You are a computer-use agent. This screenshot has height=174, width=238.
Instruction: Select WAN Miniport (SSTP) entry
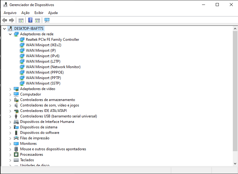click(43, 83)
